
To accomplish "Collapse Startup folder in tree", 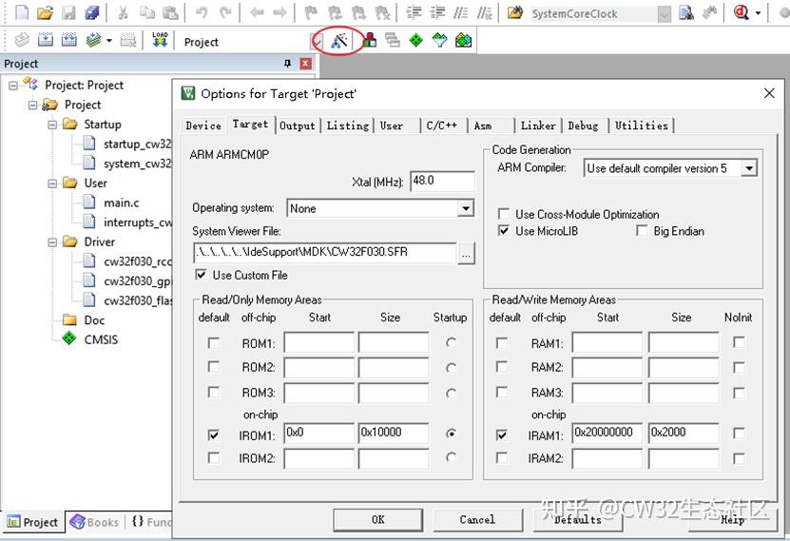I will (52, 125).
